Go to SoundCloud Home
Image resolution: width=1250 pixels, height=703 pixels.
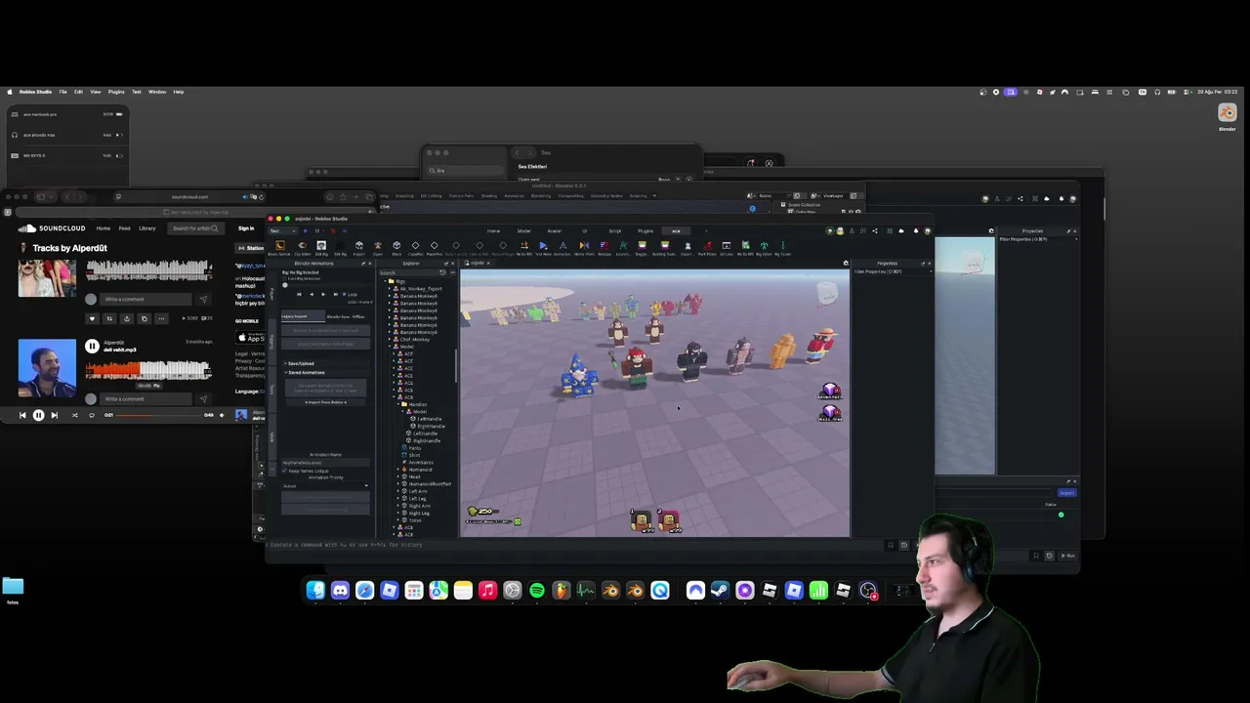click(x=103, y=228)
